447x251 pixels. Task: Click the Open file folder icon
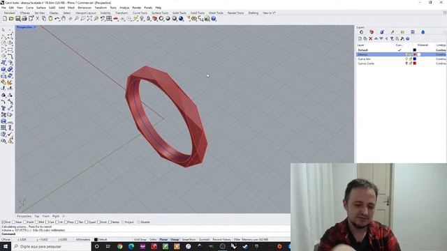[x=11, y=19]
